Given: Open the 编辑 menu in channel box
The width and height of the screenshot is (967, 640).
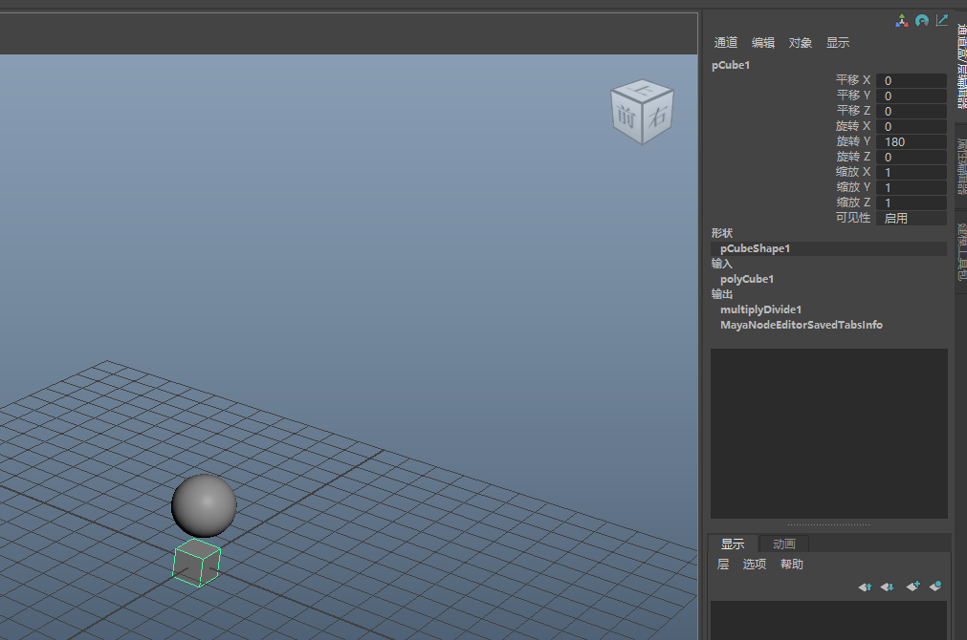Looking at the screenshot, I should (763, 42).
